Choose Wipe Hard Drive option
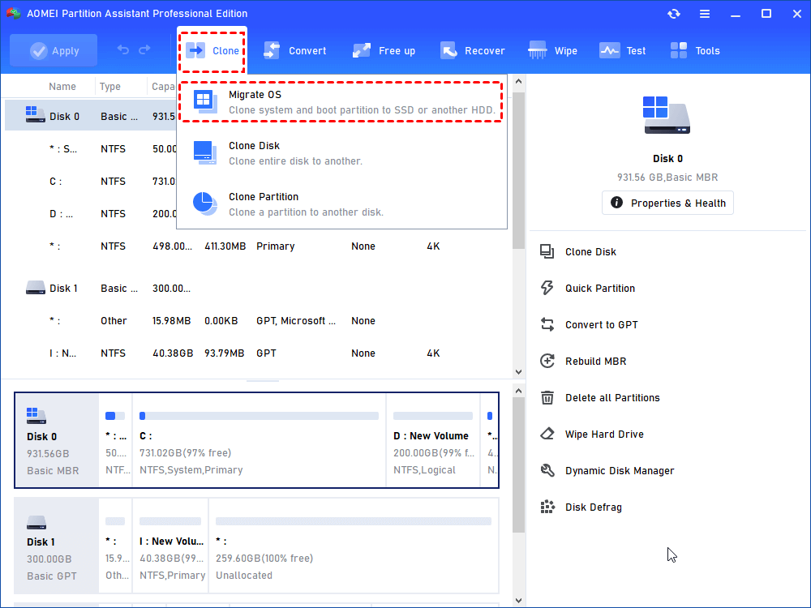The image size is (811, 608). click(604, 435)
